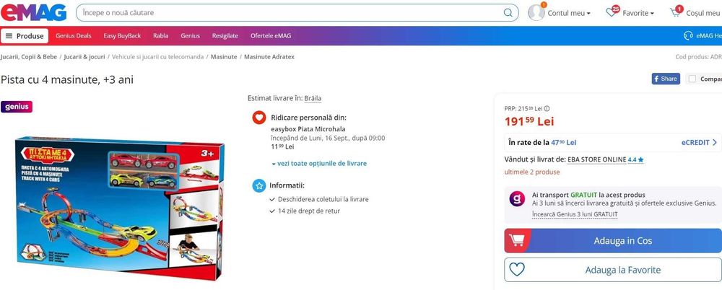Click the search magnifier icon
This screenshot has width=722, height=290.
pos(508,13)
